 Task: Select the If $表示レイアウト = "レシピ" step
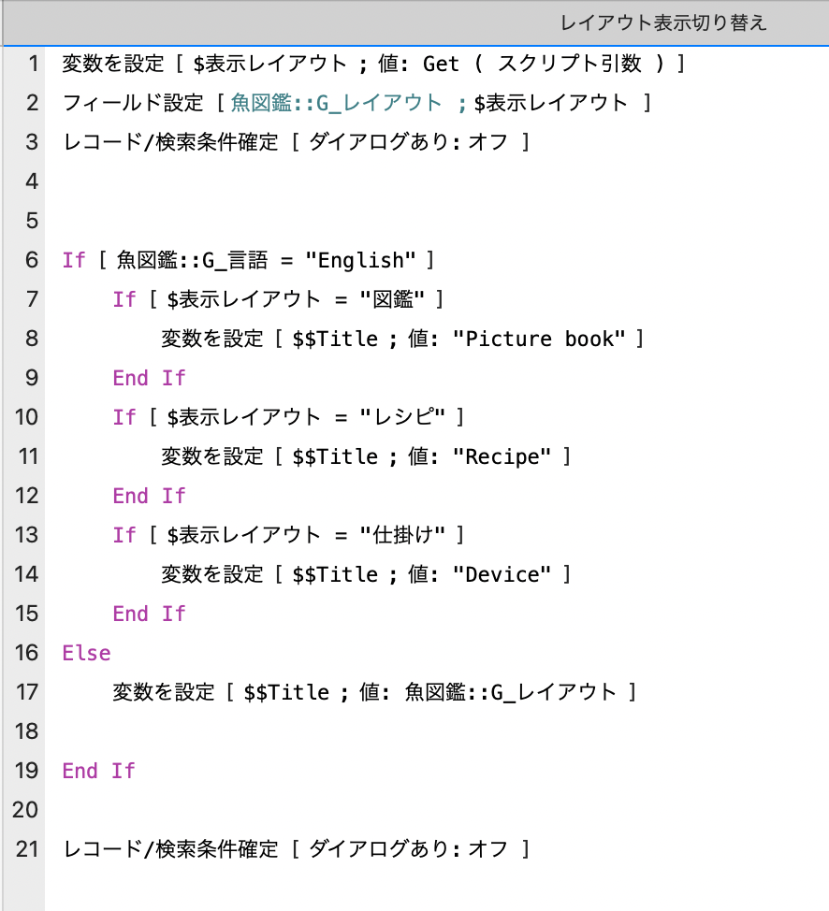coord(288,417)
